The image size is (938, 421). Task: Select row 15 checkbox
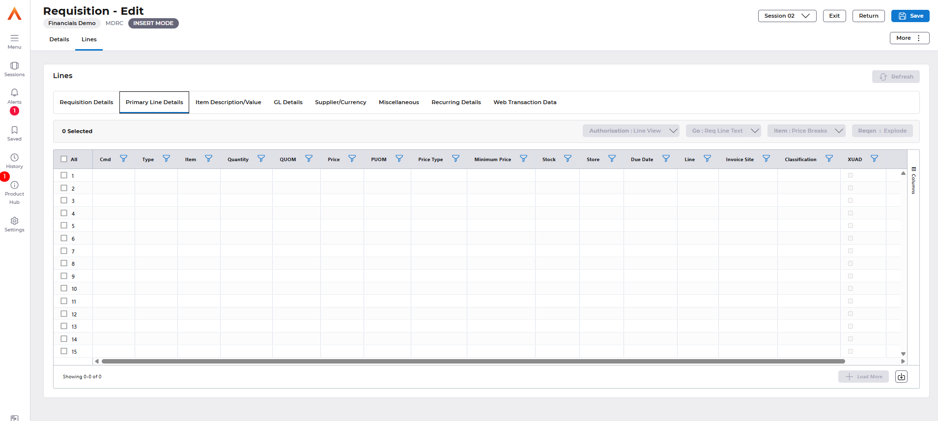point(64,351)
